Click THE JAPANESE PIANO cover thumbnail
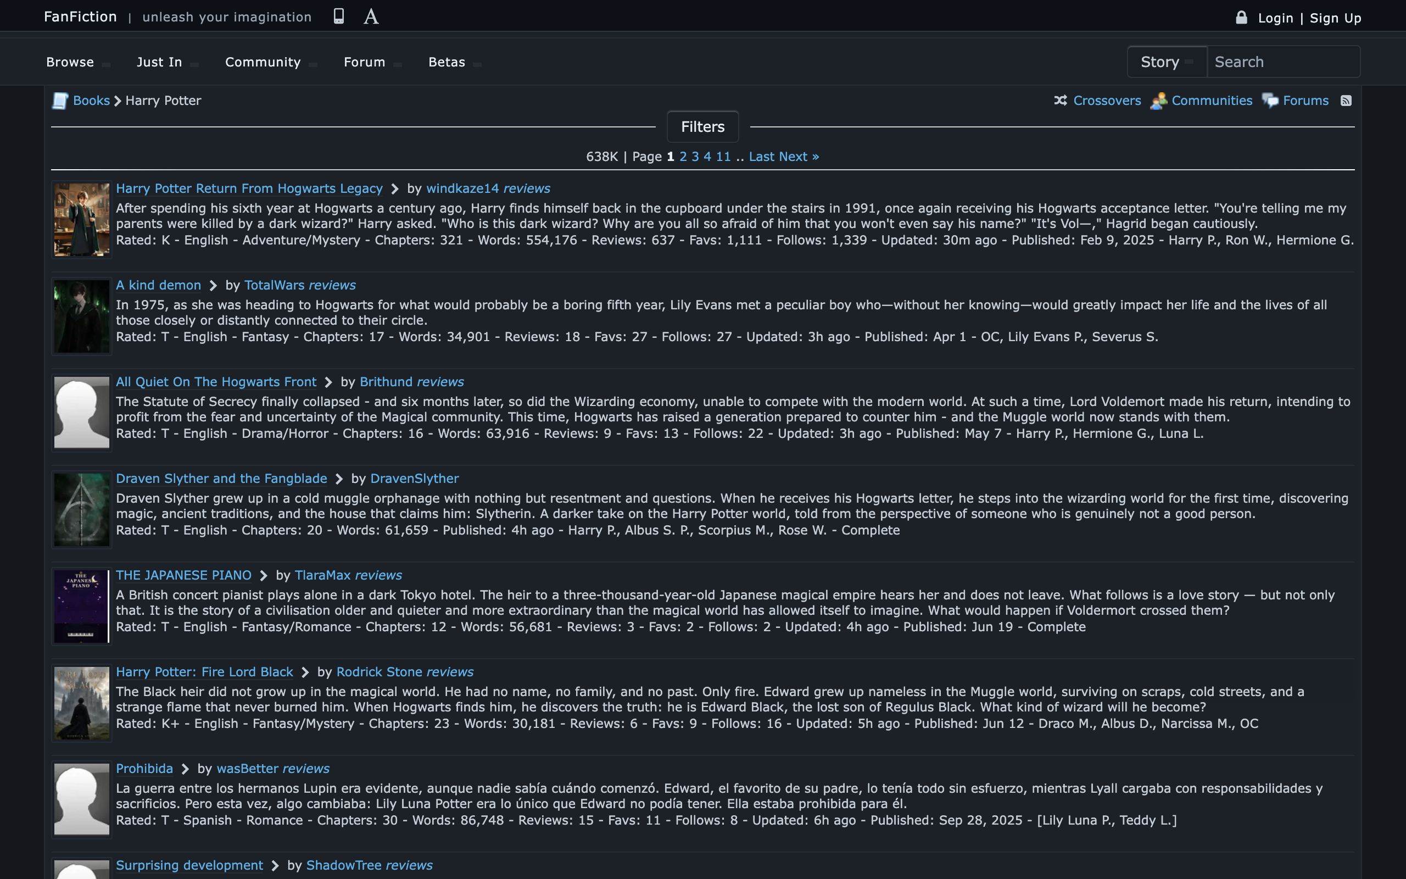Image resolution: width=1406 pixels, height=879 pixels. (x=82, y=607)
